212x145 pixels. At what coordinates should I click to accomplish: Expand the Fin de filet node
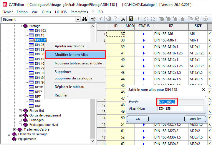click(20, 111)
